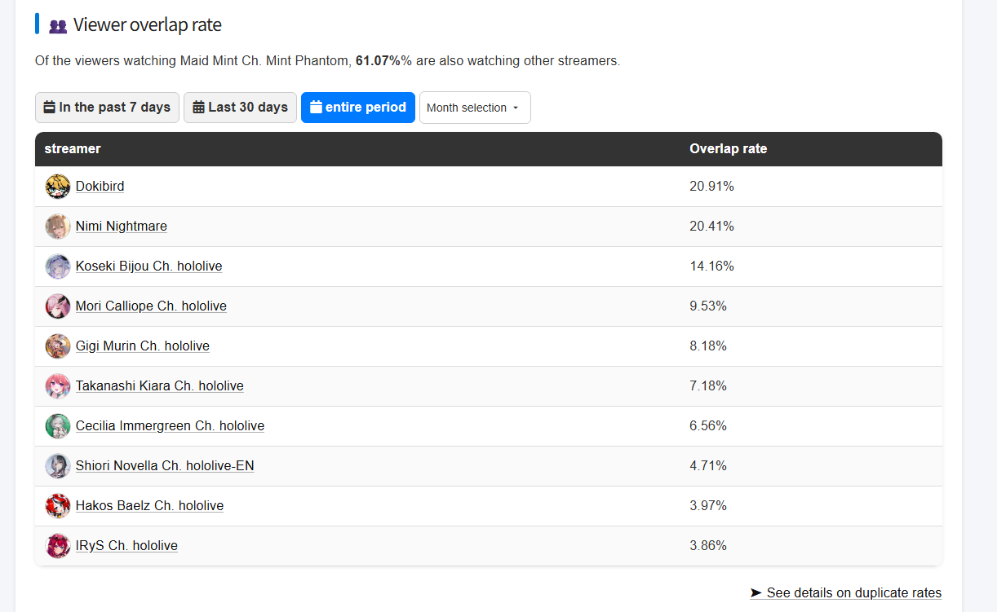The height and width of the screenshot is (612, 997).
Task: Open See details on duplicate rates link
Action: [x=845, y=592]
